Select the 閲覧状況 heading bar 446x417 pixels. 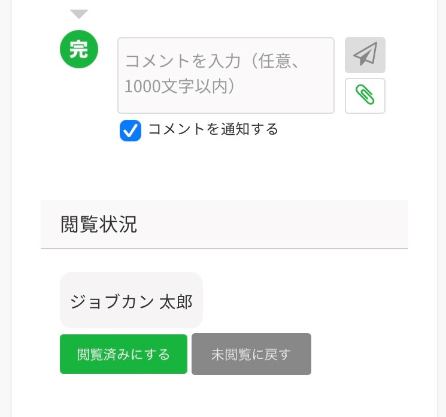point(224,224)
